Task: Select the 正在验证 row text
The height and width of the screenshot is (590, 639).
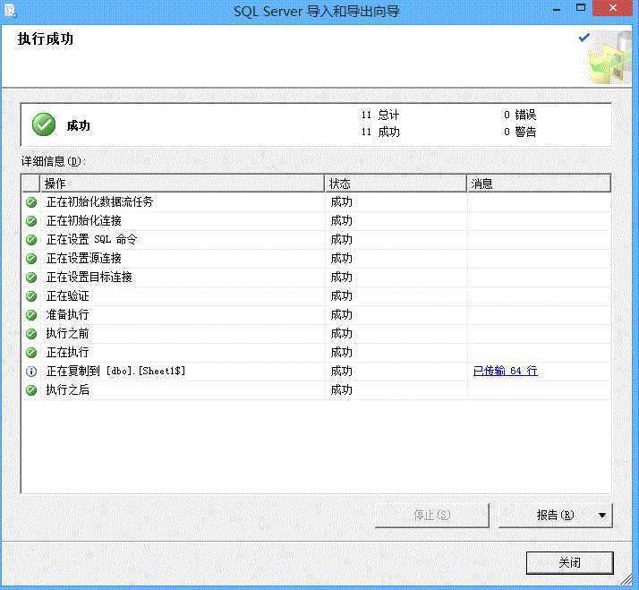Action: pyautogui.click(x=67, y=295)
